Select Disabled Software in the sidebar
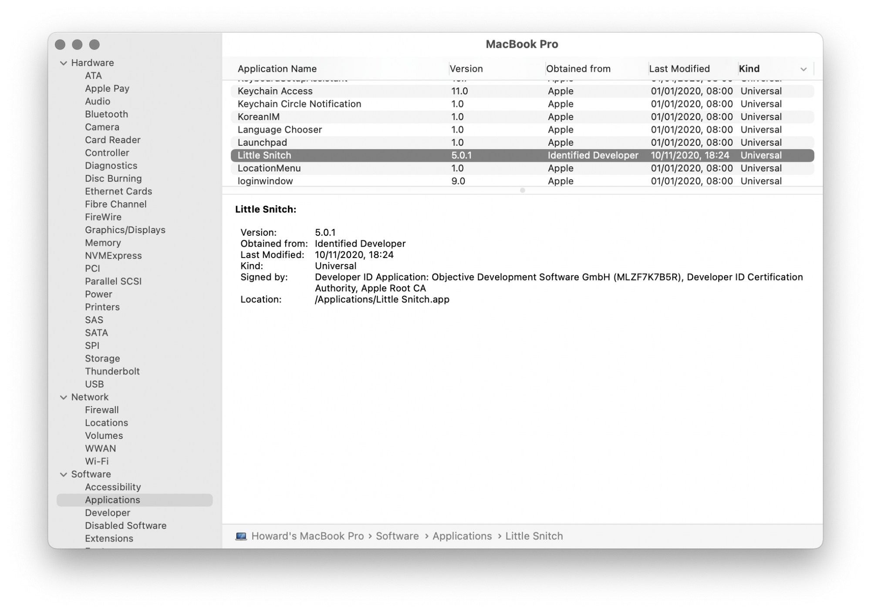 click(125, 525)
